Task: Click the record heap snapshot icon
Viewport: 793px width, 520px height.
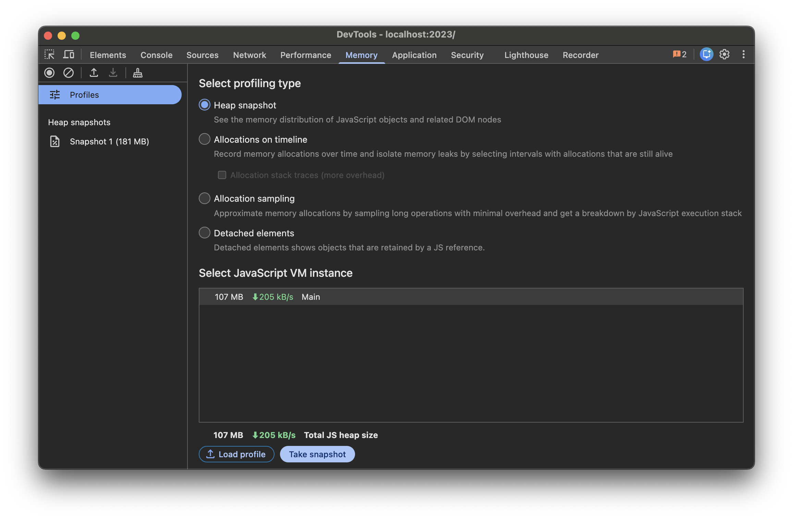Action: (49, 73)
